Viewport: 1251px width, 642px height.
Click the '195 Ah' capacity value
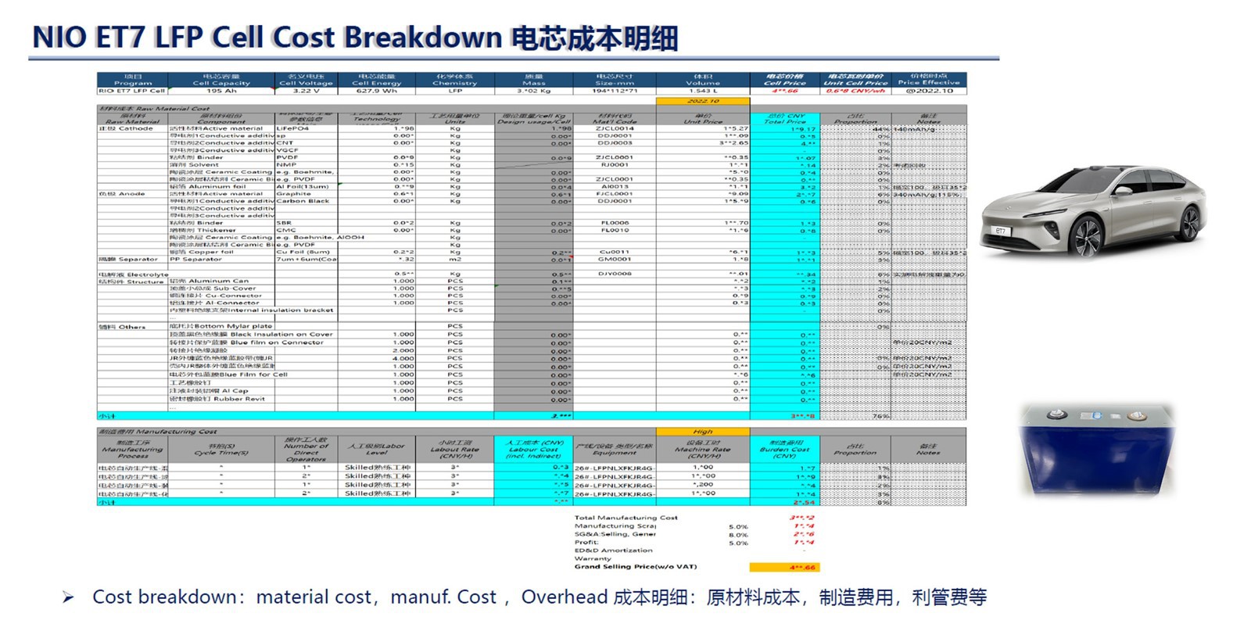221,91
